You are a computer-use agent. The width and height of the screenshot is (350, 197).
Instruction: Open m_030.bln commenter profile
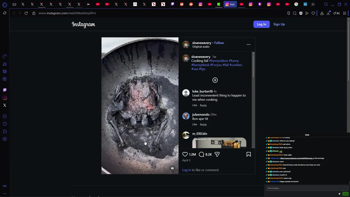click(200, 134)
